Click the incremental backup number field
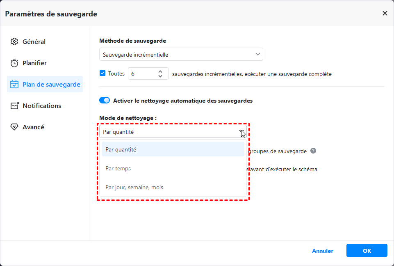Image resolution: width=394 pixels, height=266 pixels. (x=141, y=74)
